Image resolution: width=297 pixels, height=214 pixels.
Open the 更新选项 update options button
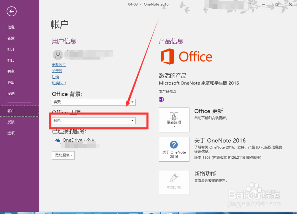pyautogui.click(x=174, y=120)
